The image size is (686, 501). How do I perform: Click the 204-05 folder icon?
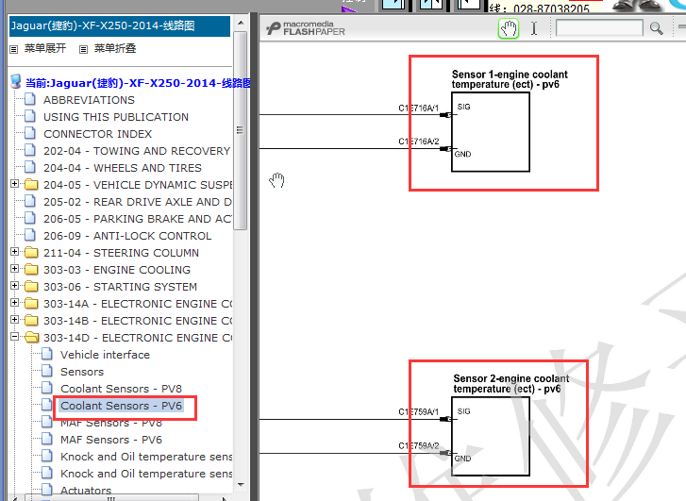tap(31, 184)
